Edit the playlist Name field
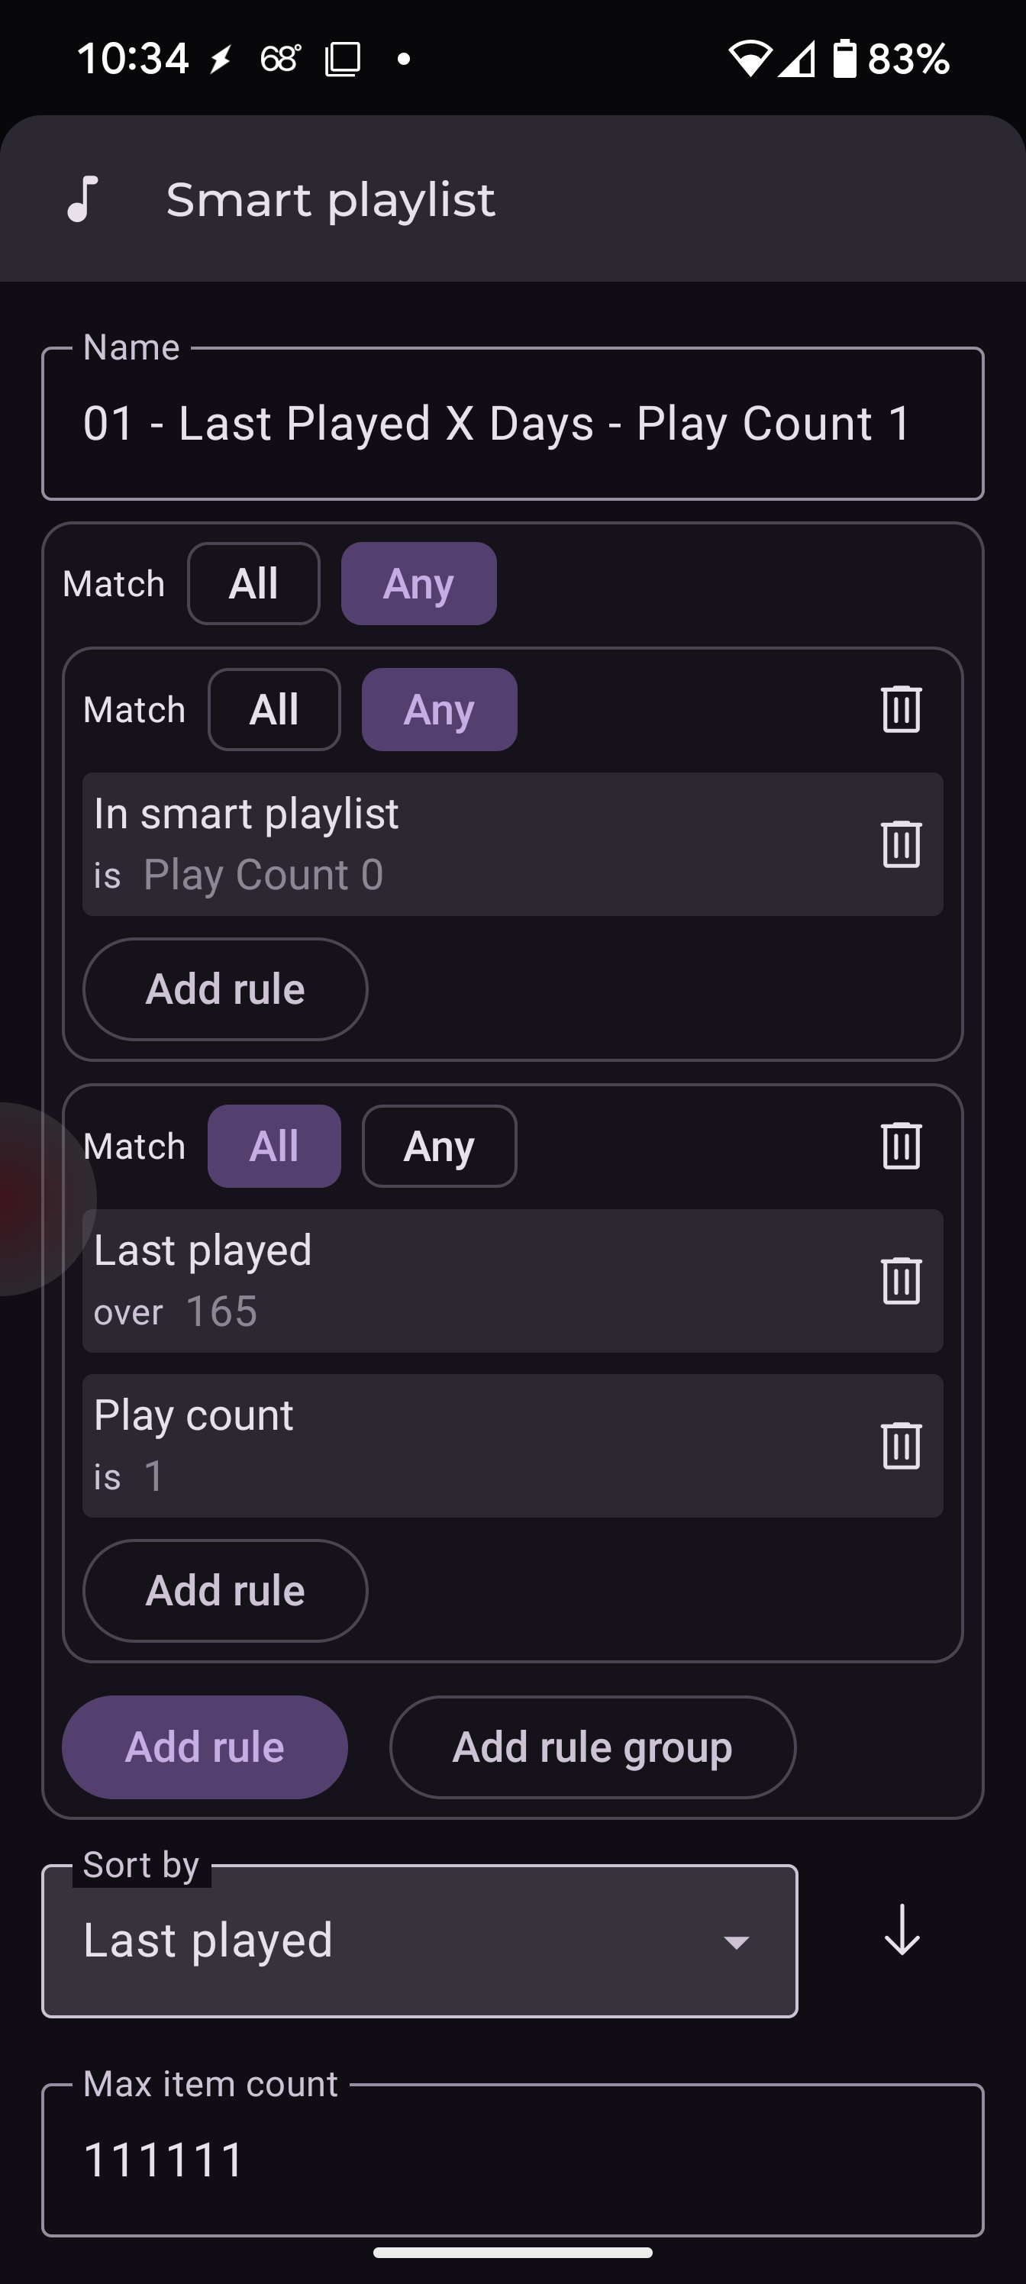Viewport: 1026px width, 2284px height. point(512,424)
